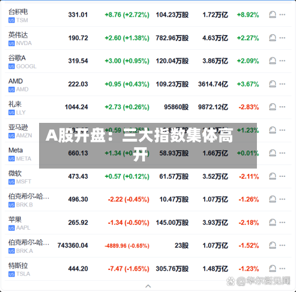Click the alert bell in the NVDA row
Image resolution: width=296 pixels, height=292 pixels.
point(272,38)
